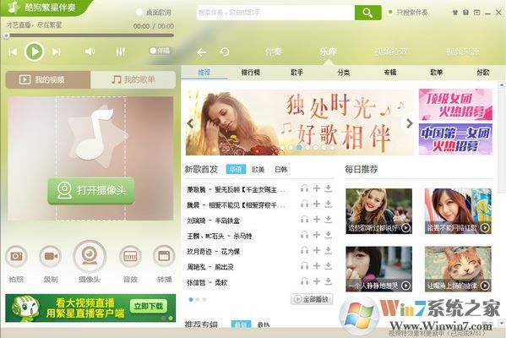Select the 华语 new songs filter
Screen dimensions: 506x338
click(x=236, y=170)
